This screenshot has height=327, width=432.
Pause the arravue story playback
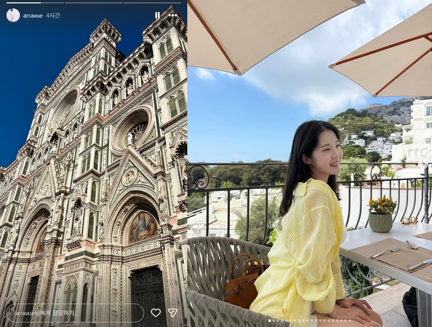pos(157,15)
